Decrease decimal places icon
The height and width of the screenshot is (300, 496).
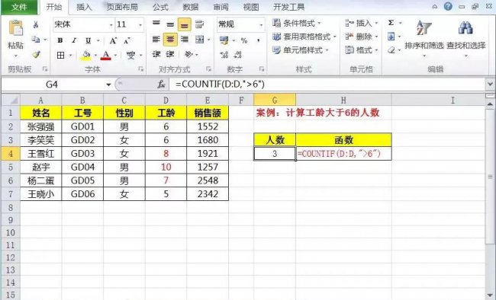tap(238, 55)
